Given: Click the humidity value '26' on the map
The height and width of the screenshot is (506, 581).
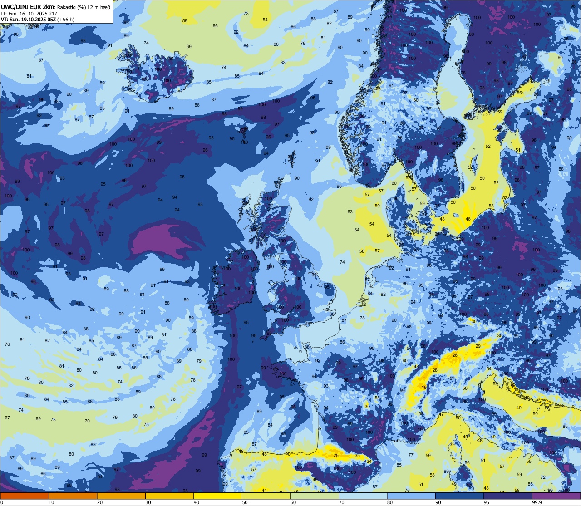Looking at the screenshot, I should (x=455, y=355).
